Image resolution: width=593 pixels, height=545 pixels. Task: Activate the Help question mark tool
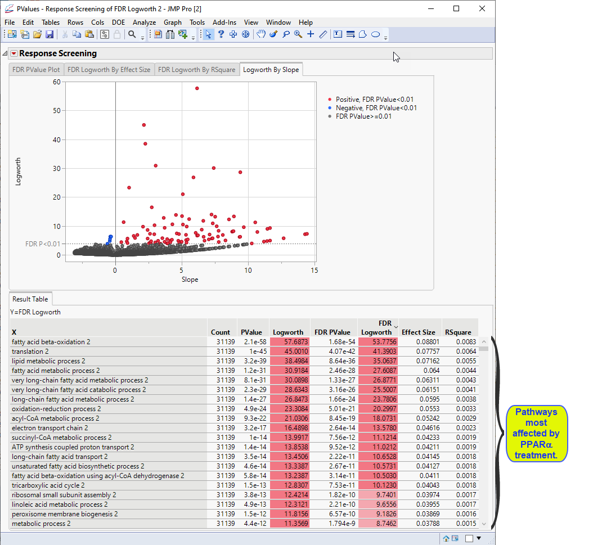(x=221, y=34)
